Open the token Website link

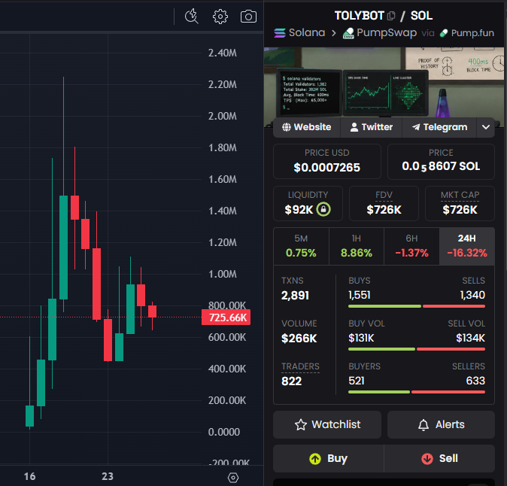pos(306,127)
